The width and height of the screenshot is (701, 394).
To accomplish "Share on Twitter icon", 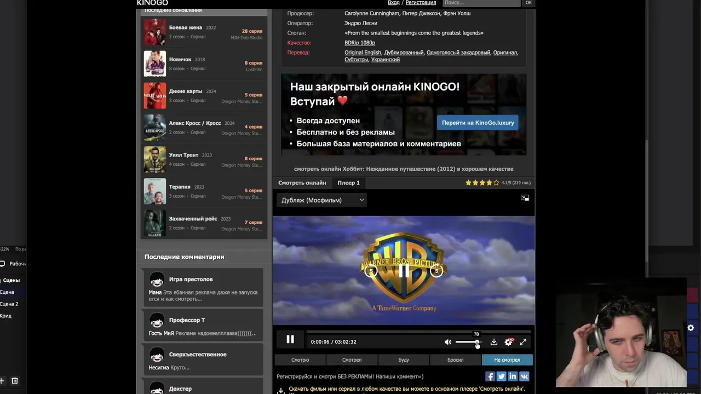I will 501,376.
